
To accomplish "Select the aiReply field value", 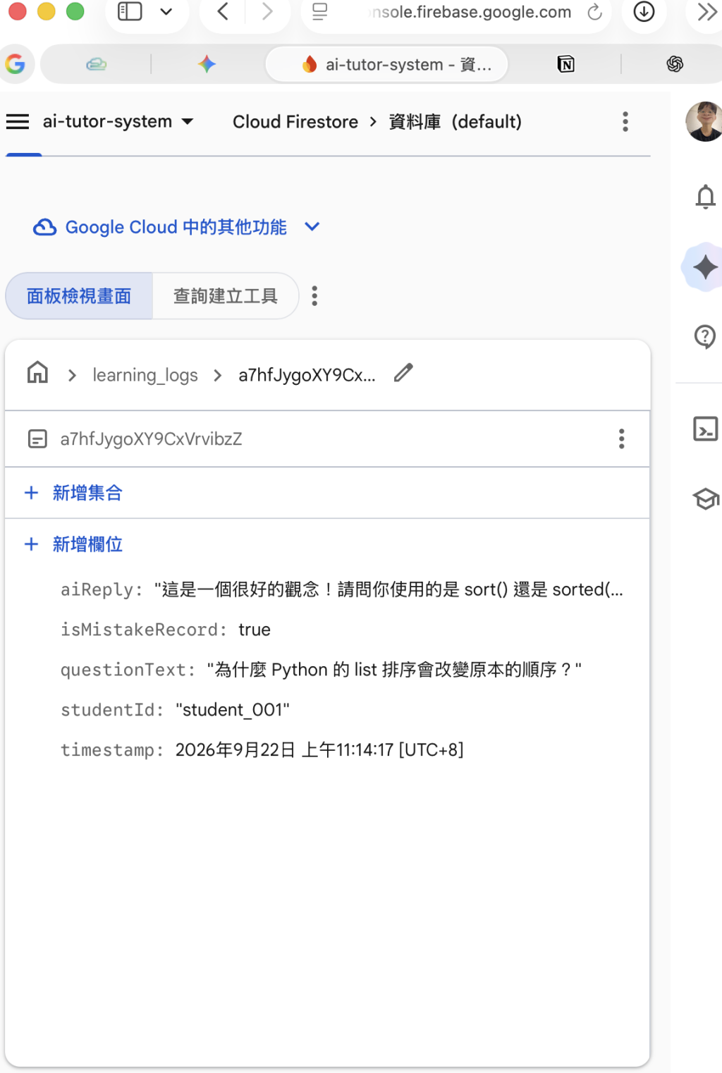I will pos(388,589).
